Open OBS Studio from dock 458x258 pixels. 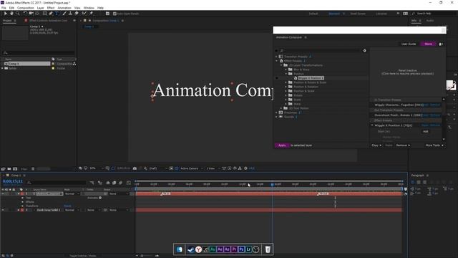coord(256,249)
